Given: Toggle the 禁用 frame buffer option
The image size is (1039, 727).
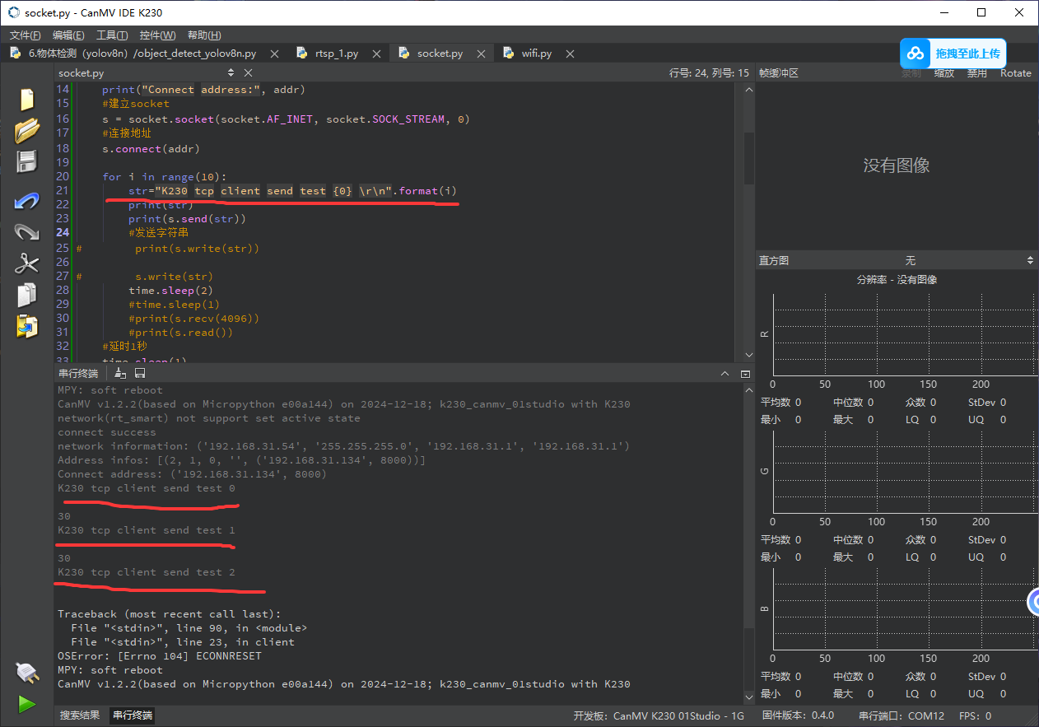Looking at the screenshot, I should pyautogui.click(x=976, y=73).
